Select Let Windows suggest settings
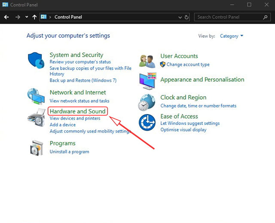This screenshot has width=275, height=223. coord(190,123)
